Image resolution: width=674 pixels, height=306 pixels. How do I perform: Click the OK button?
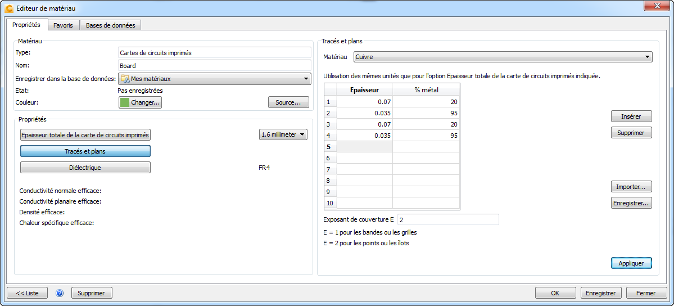555,293
